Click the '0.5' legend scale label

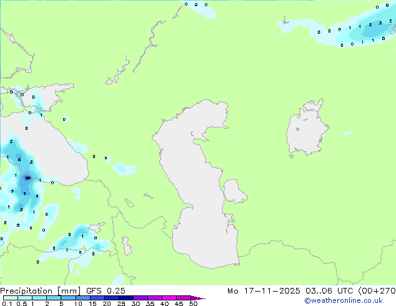(x=22, y=304)
